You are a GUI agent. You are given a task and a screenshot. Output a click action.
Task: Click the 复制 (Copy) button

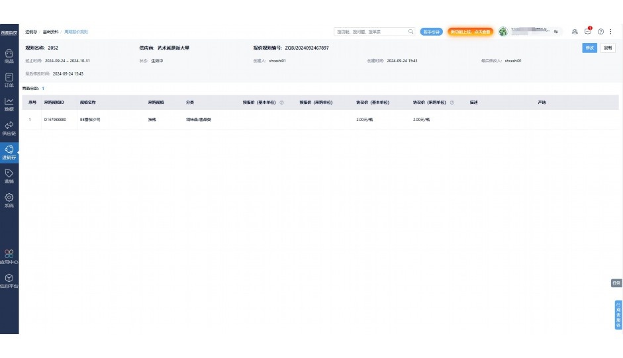coord(608,48)
